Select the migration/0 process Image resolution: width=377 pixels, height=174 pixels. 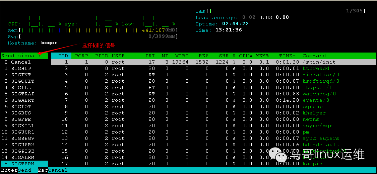point(214,75)
